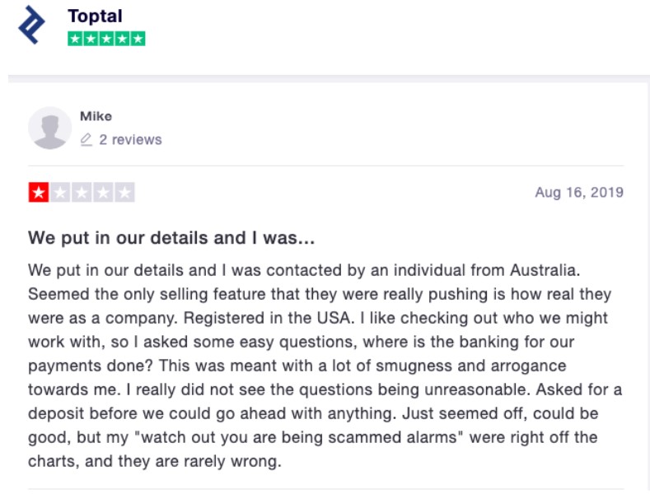Click the fourth grey star in review rating

[x=103, y=193]
